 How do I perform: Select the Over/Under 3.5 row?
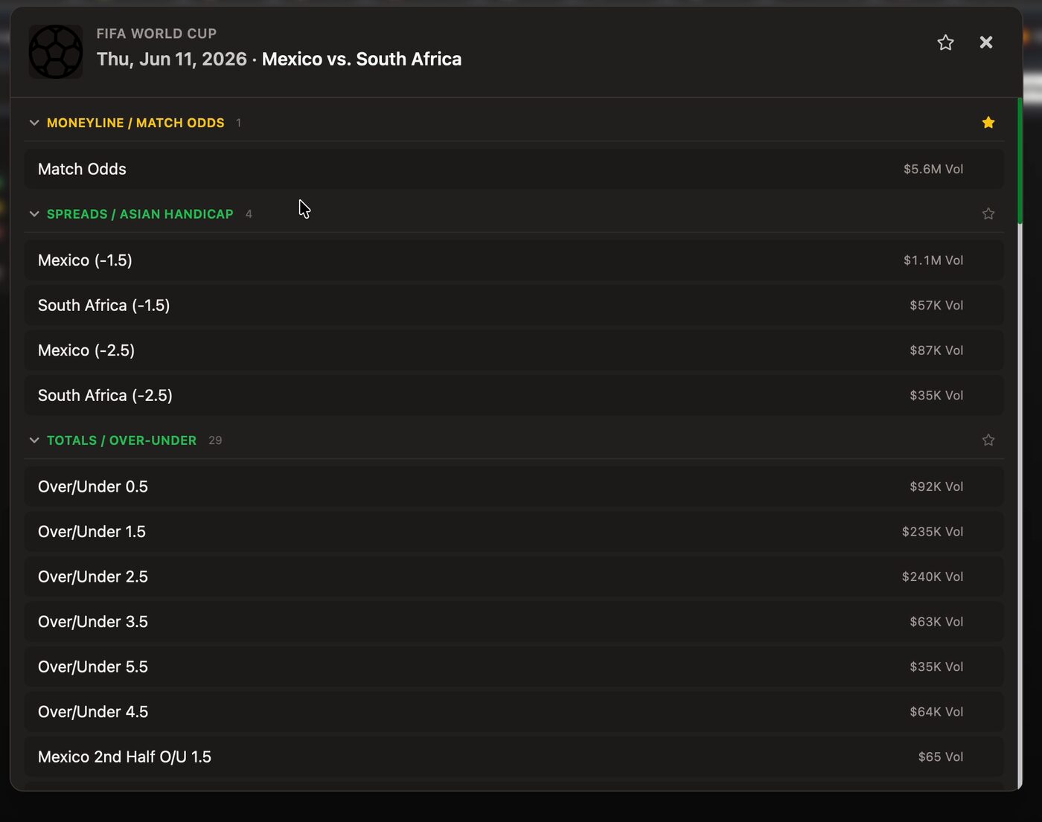514,622
